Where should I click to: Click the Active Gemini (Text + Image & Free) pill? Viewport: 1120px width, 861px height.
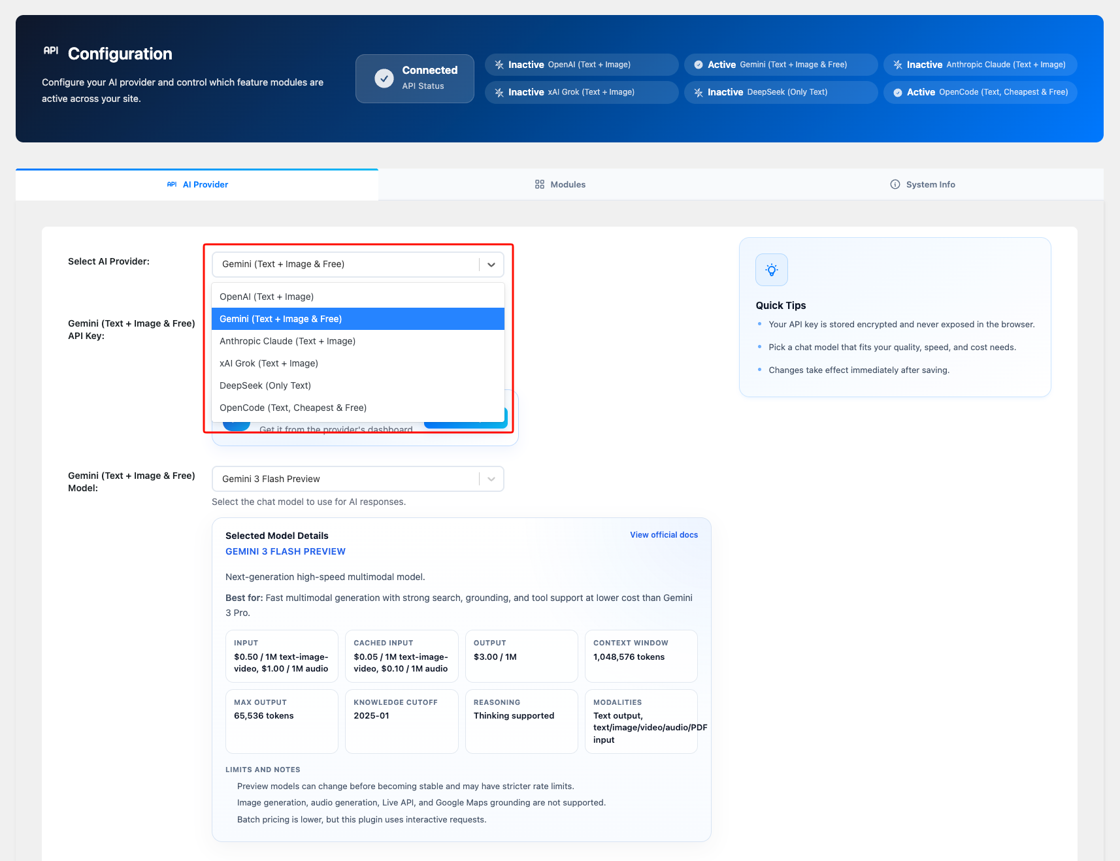tap(781, 65)
